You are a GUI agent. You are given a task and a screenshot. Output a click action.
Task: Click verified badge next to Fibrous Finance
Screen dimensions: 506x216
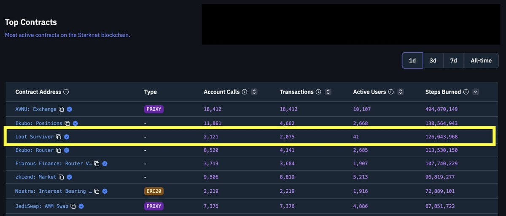point(105,164)
